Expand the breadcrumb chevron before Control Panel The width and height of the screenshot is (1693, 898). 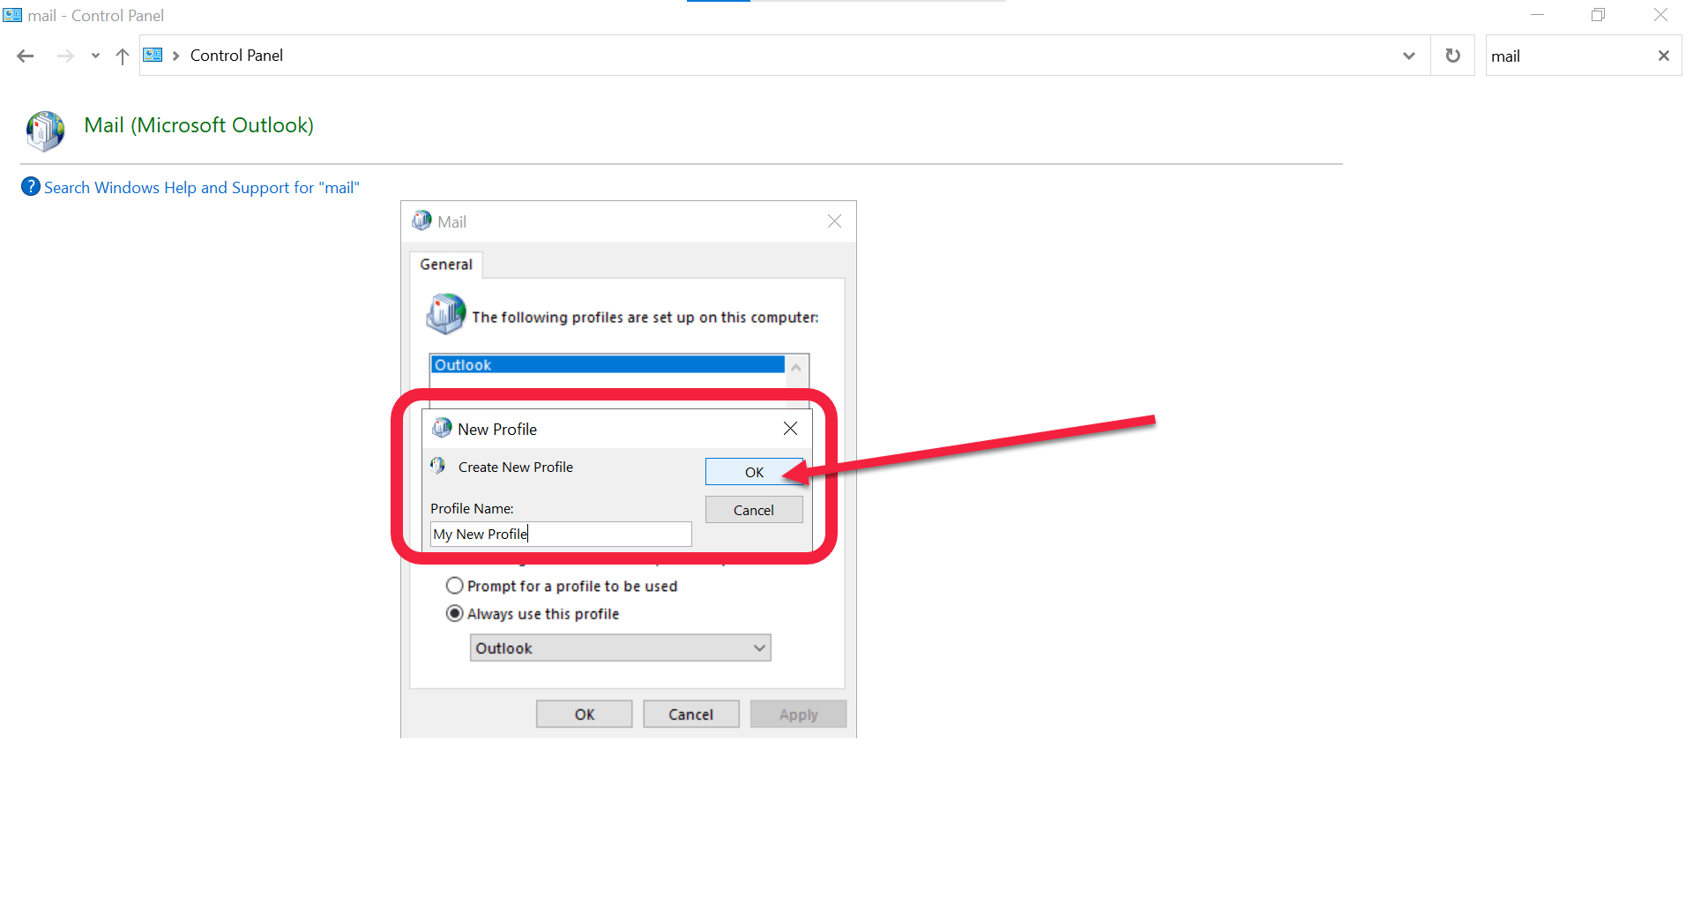point(176,56)
